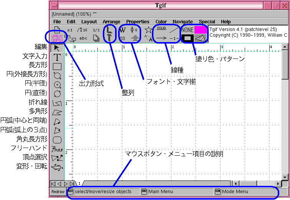Choose the Rectangle drawing tool
Image resolution: width=290 pixels, height=200 pixels.
coord(57,66)
